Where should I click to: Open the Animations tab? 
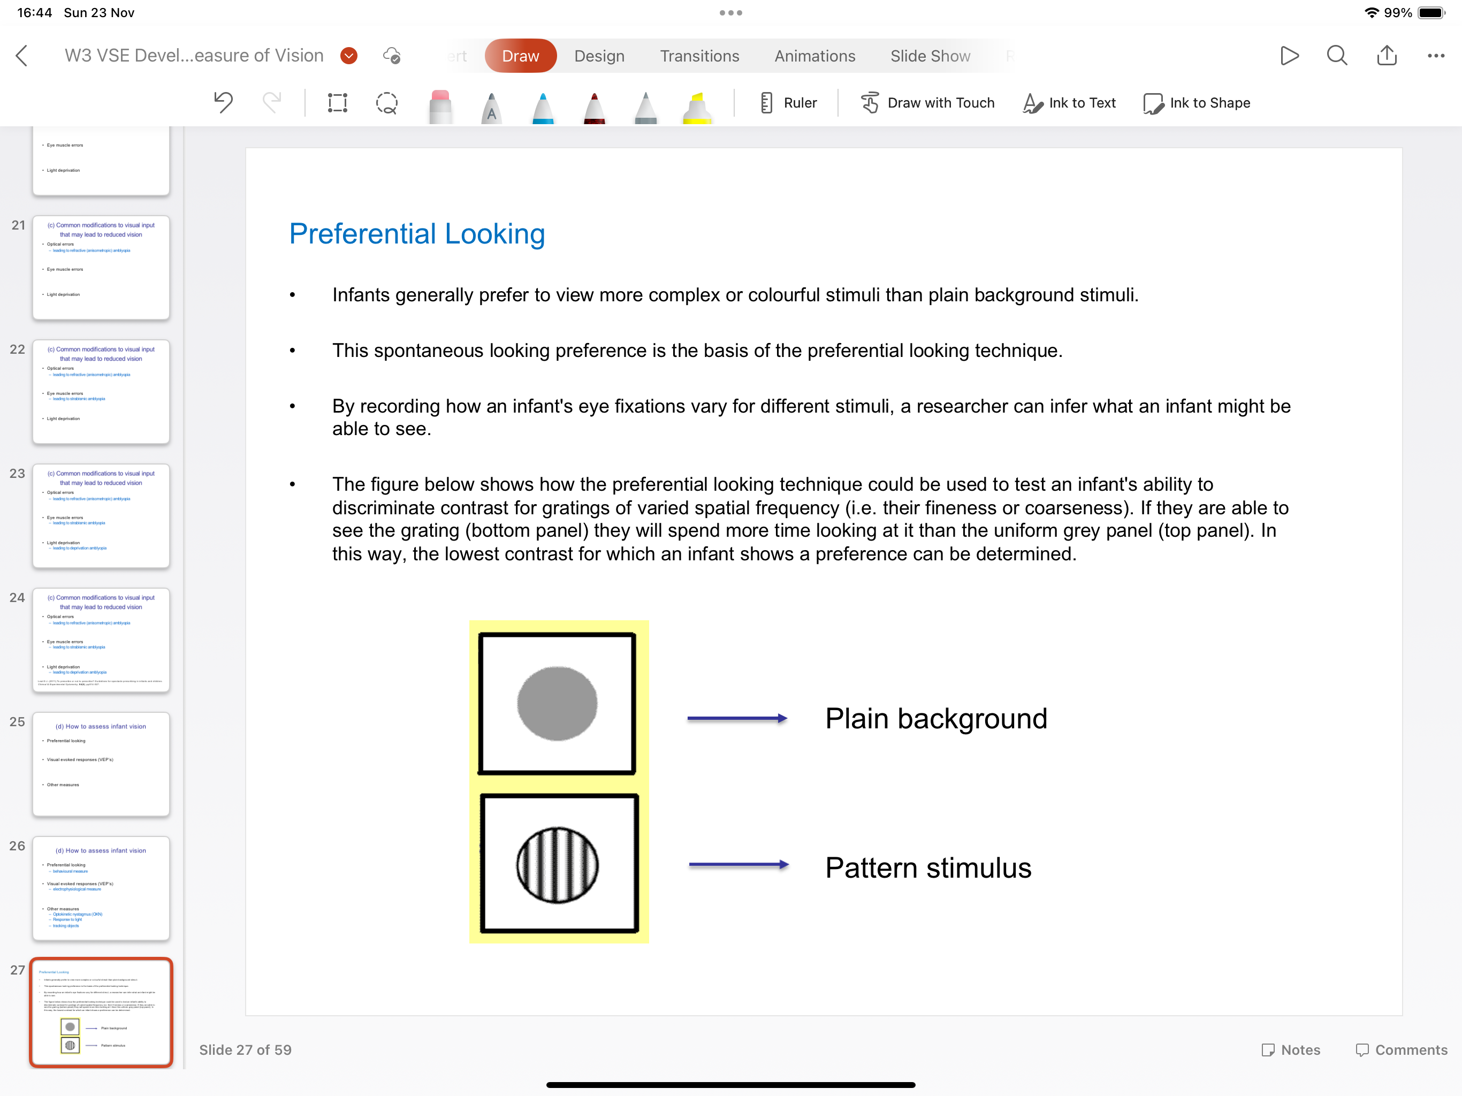(x=814, y=56)
